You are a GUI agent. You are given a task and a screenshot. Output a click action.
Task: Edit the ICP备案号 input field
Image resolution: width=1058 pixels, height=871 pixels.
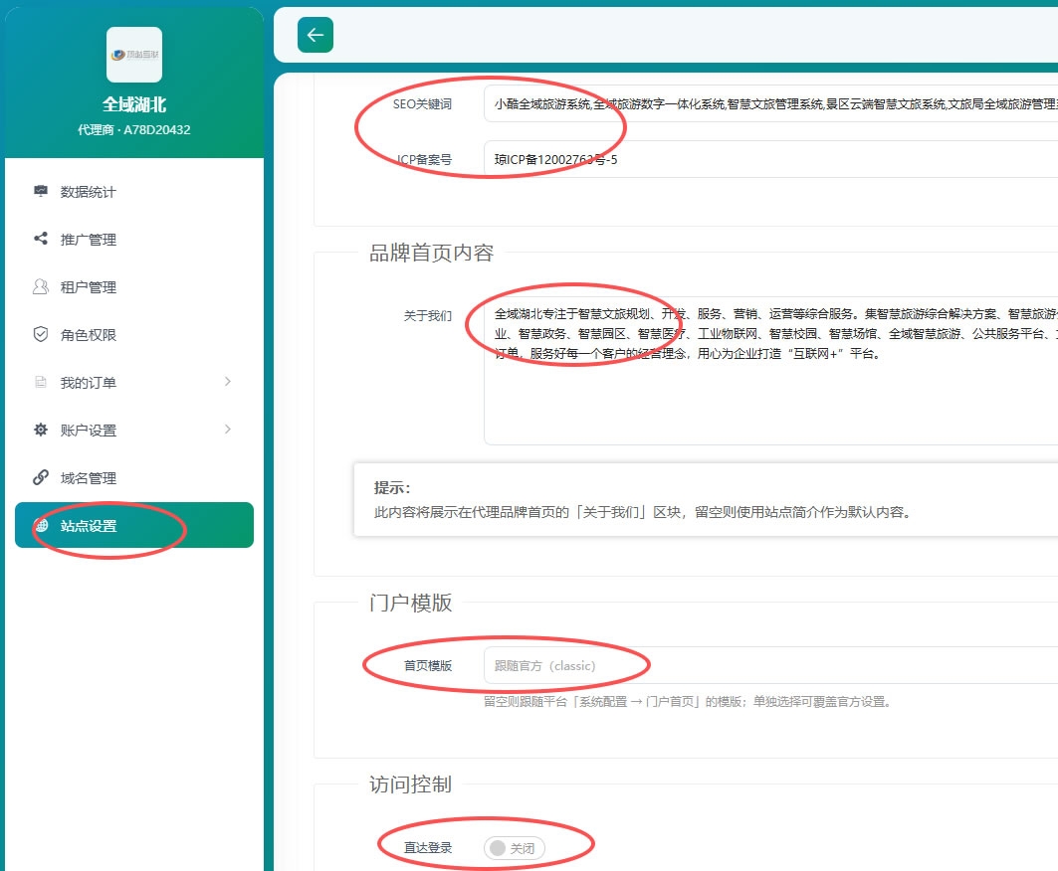point(770,160)
